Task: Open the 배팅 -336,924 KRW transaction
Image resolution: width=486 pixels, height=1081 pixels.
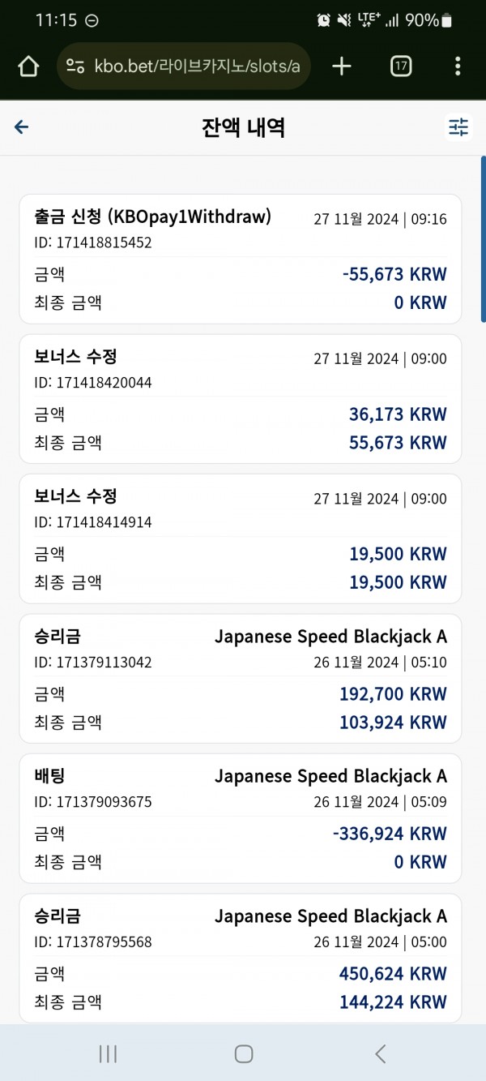Action: point(241,818)
